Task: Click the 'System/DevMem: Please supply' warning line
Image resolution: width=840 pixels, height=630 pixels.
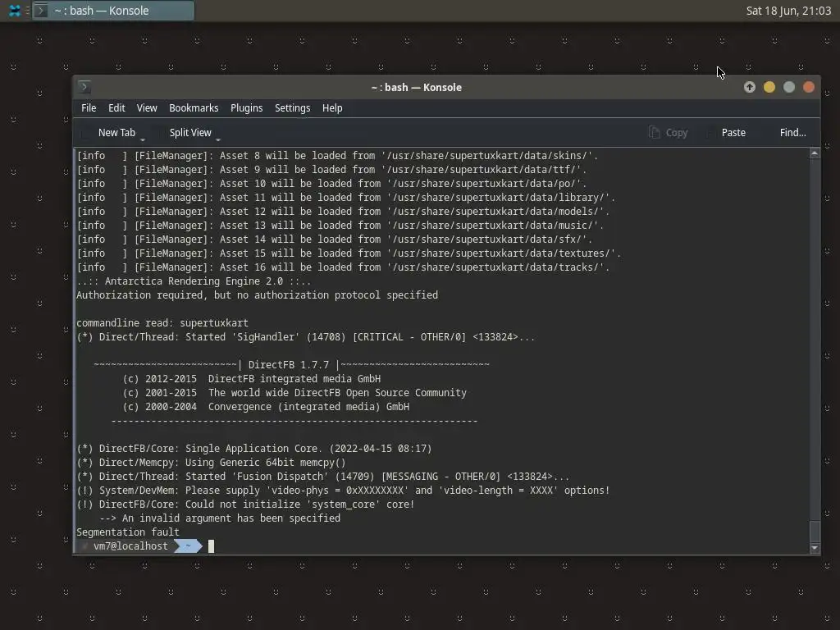Action: click(x=343, y=491)
